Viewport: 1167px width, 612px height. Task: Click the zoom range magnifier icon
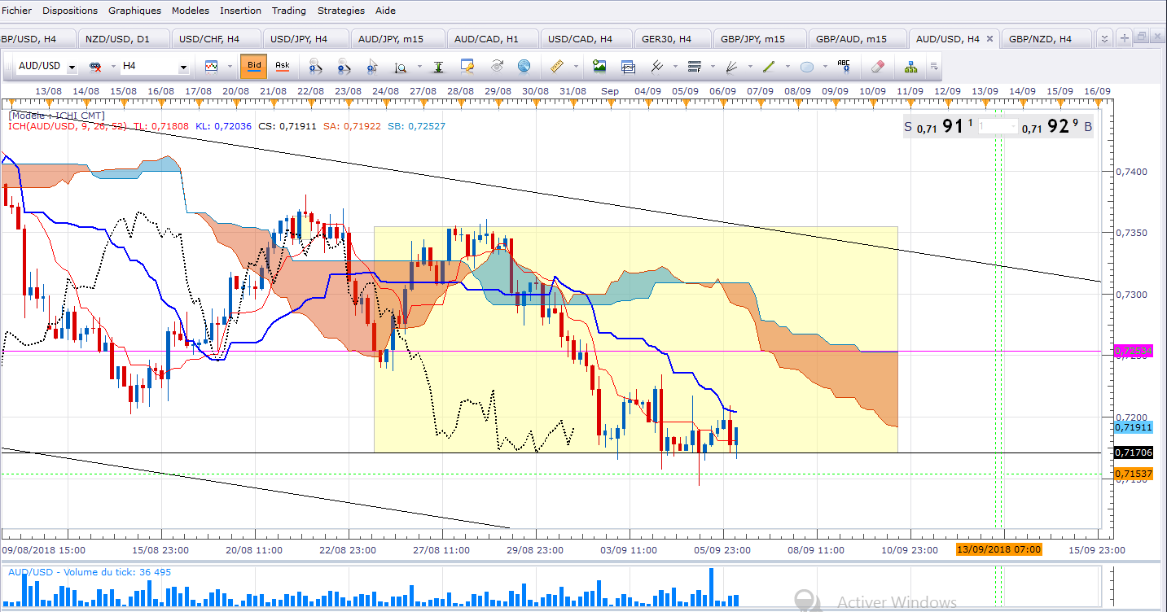(x=400, y=67)
